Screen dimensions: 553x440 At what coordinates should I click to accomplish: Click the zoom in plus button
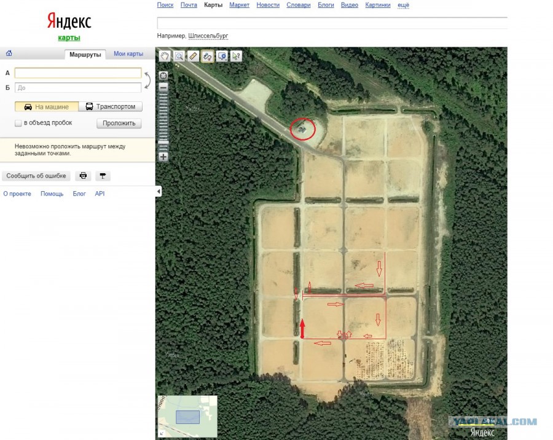[x=163, y=157]
